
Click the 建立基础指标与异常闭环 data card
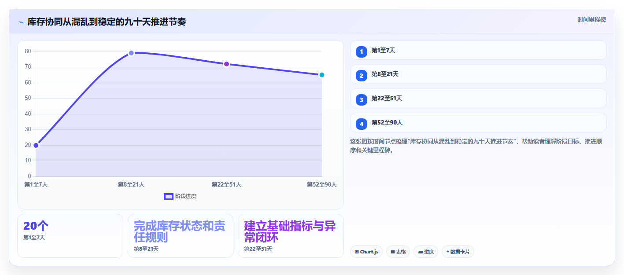(291, 236)
